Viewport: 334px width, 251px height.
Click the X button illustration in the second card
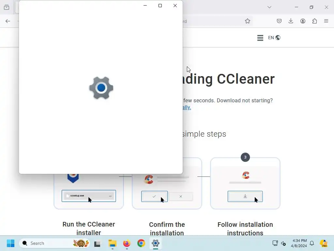(181, 196)
